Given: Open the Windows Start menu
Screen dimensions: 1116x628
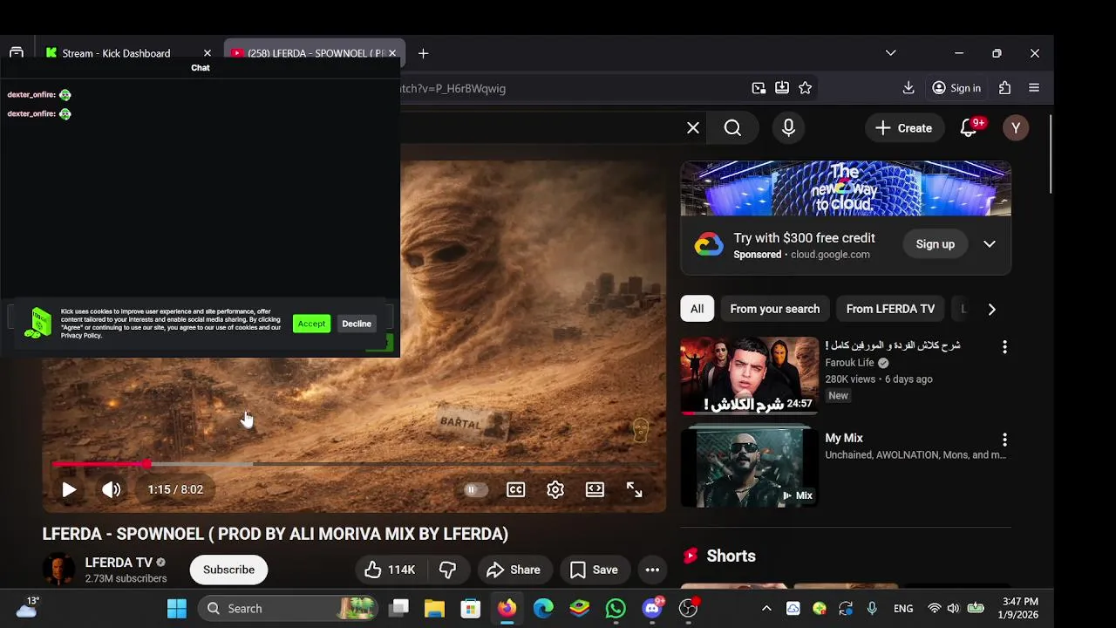Looking at the screenshot, I should point(176,609).
